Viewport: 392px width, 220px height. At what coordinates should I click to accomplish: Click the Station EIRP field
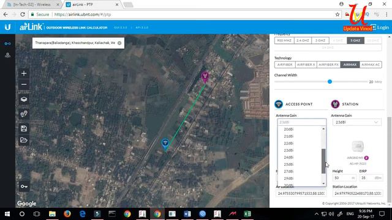371,178
